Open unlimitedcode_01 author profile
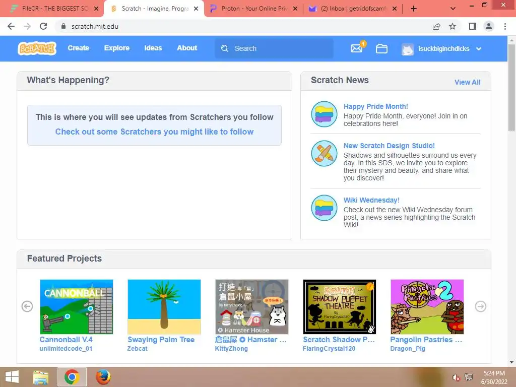 point(66,349)
